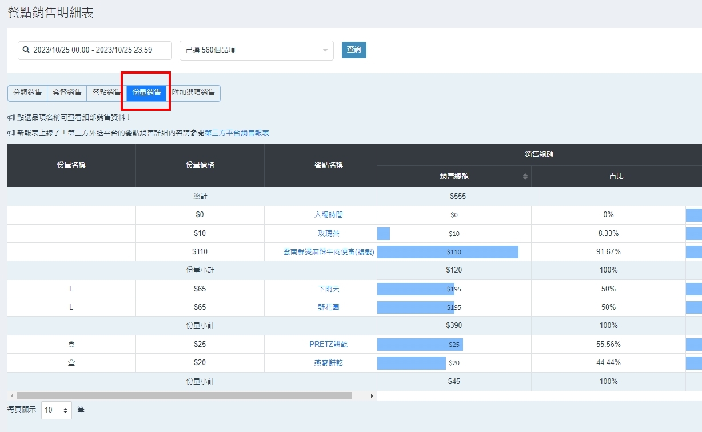Open the 第三方平台銷售報表 link
The width and height of the screenshot is (702, 432).
pos(237,133)
